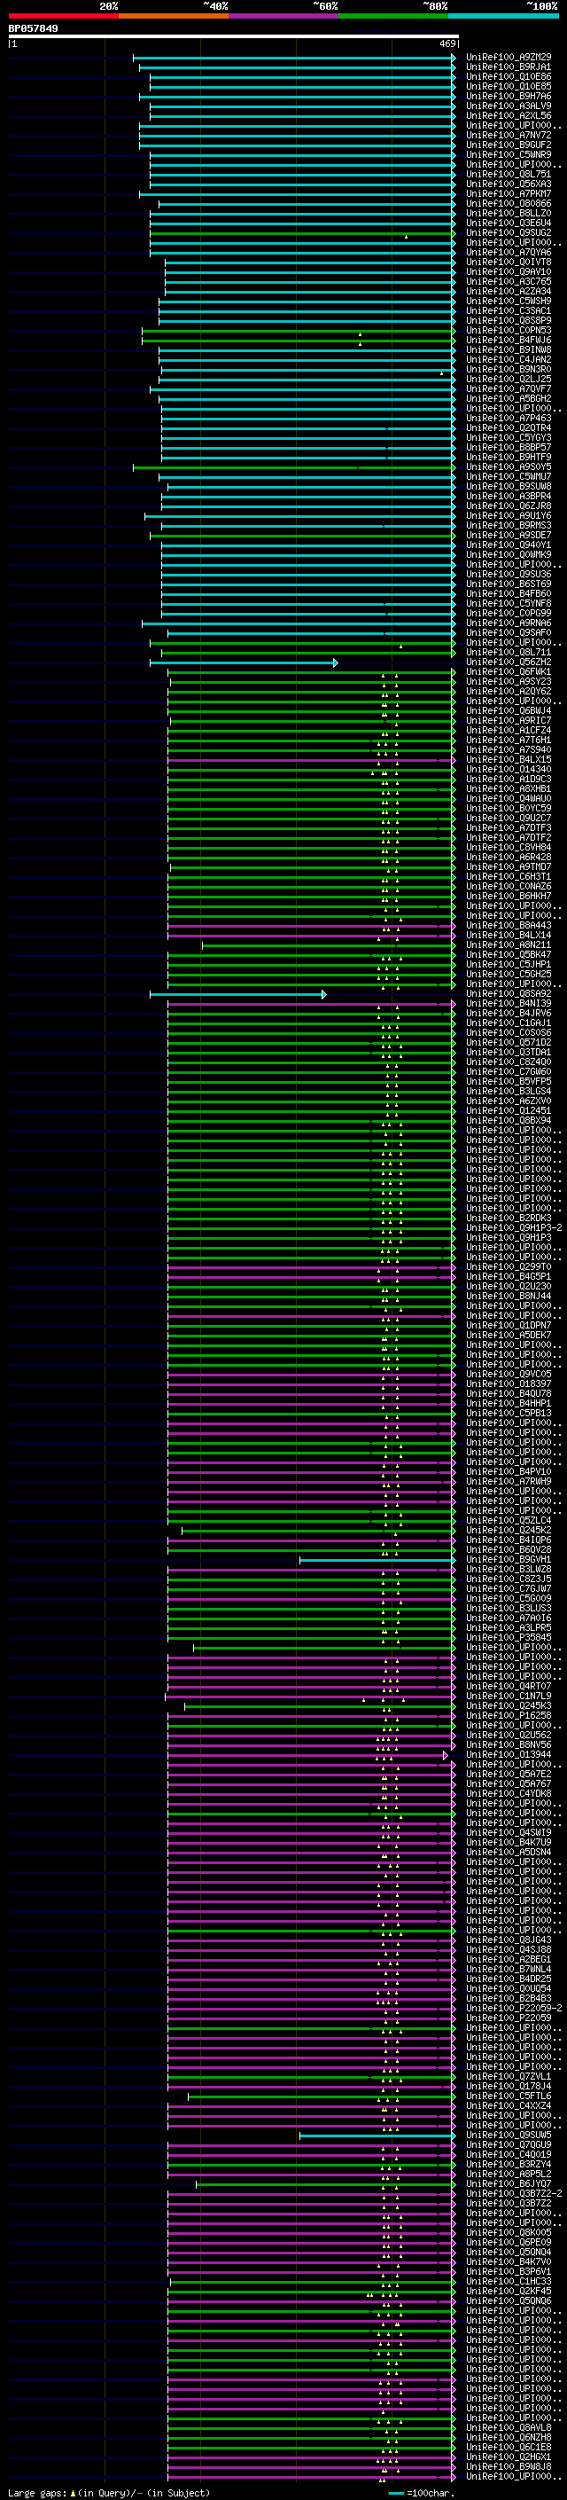The width and height of the screenshot is (567, 2500).
Task: Select the BP057849 query name
Action: click(33, 29)
